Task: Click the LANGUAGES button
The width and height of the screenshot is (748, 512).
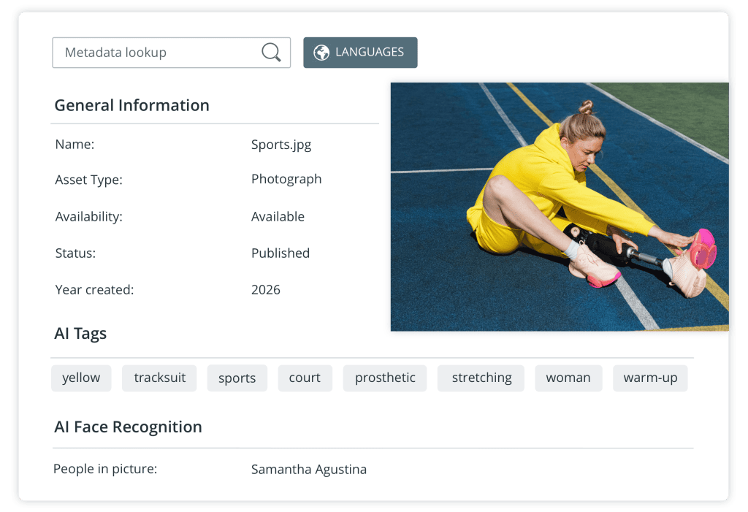Action: pyautogui.click(x=360, y=52)
